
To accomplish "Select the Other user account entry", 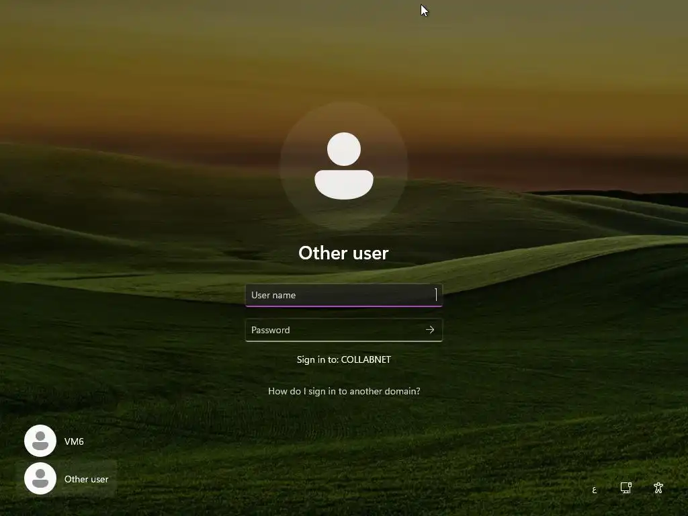I will (x=66, y=478).
